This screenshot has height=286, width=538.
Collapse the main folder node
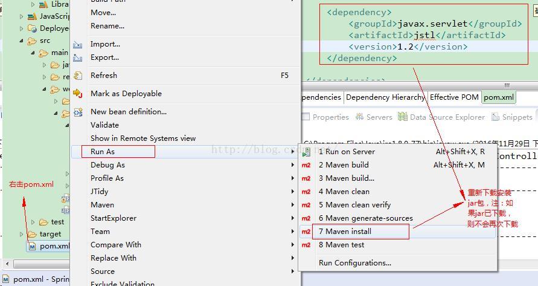(33, 53)
